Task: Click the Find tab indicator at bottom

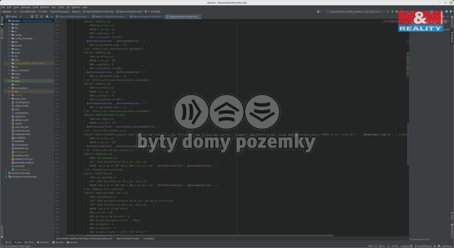Action: click(x=18, y=242)
